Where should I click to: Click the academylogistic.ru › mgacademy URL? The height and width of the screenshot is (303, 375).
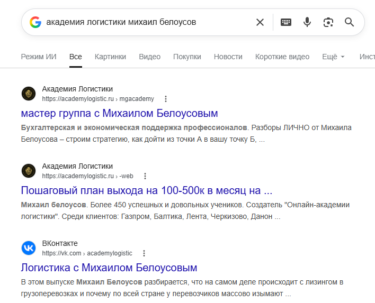(x=98, y=99)
